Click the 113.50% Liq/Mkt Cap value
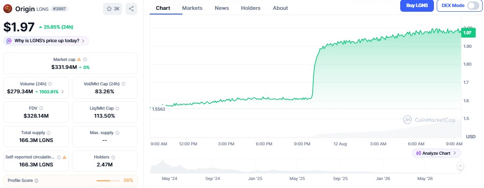This screenshot has width=484, height=188. point(105,116)
